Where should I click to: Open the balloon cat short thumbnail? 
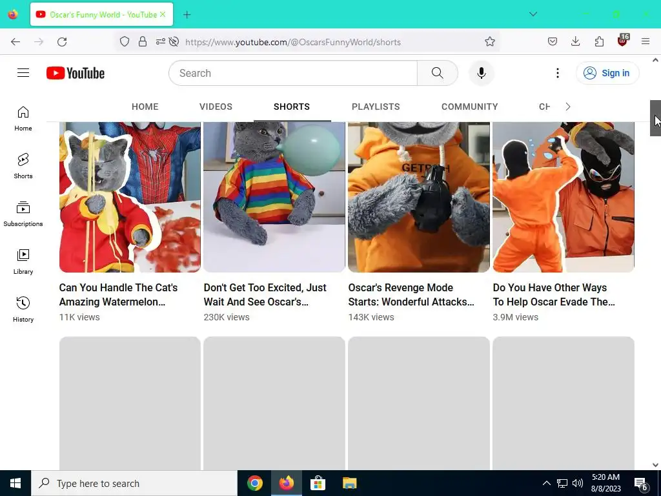pos(274,197)
